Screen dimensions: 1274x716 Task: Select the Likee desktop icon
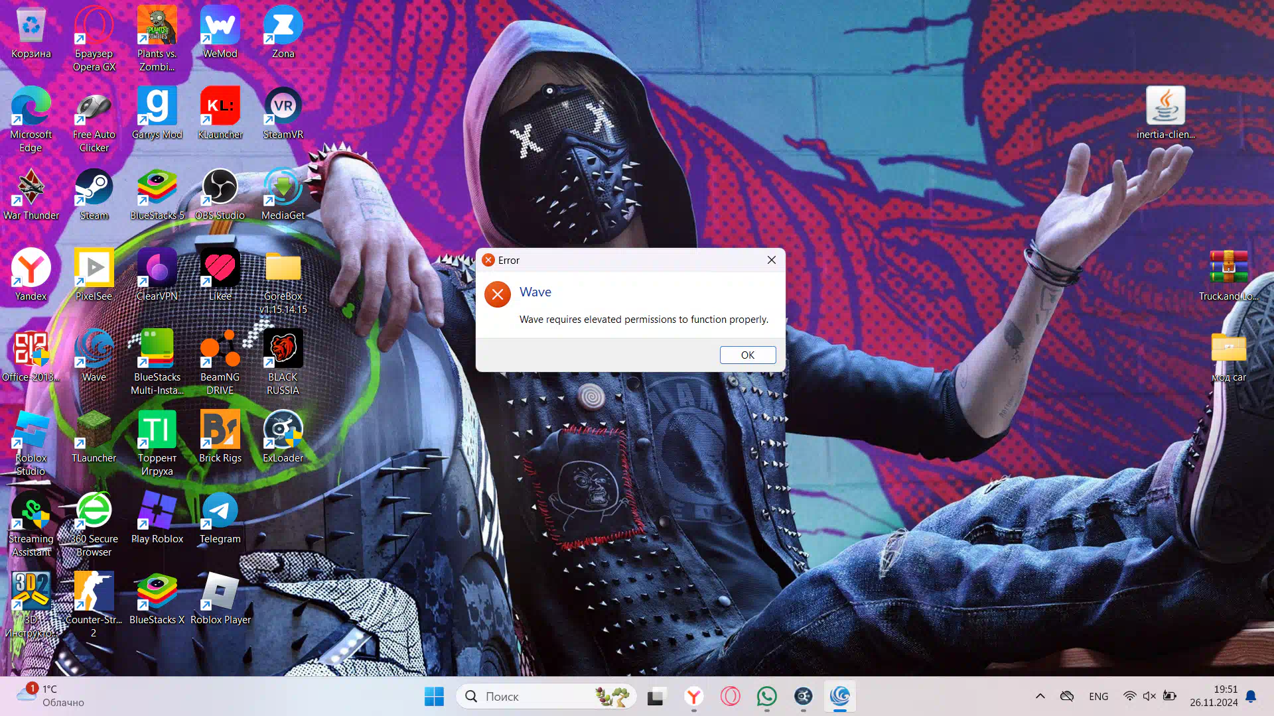point(220,274)
